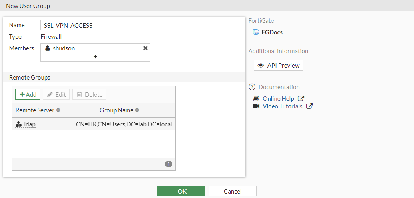This screenshot has width=414, height=198.
Task: Click the shudson user icon
Action: [48, 48]
